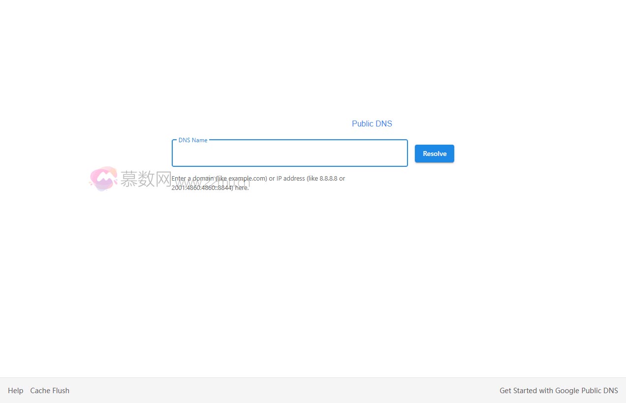
Task: Return home via the Public DNS title
Action: pyautogui.click(x=372, y=124)
